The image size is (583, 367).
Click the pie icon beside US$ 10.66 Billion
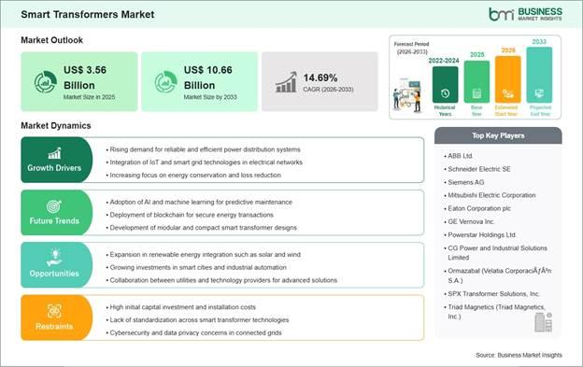(165, 82)
